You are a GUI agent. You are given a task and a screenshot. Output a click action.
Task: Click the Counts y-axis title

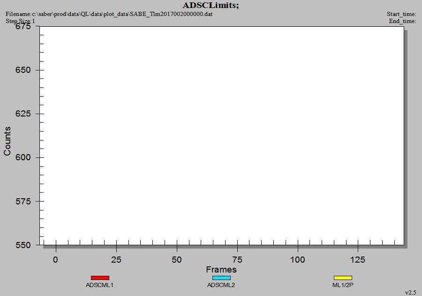(7, 141)
